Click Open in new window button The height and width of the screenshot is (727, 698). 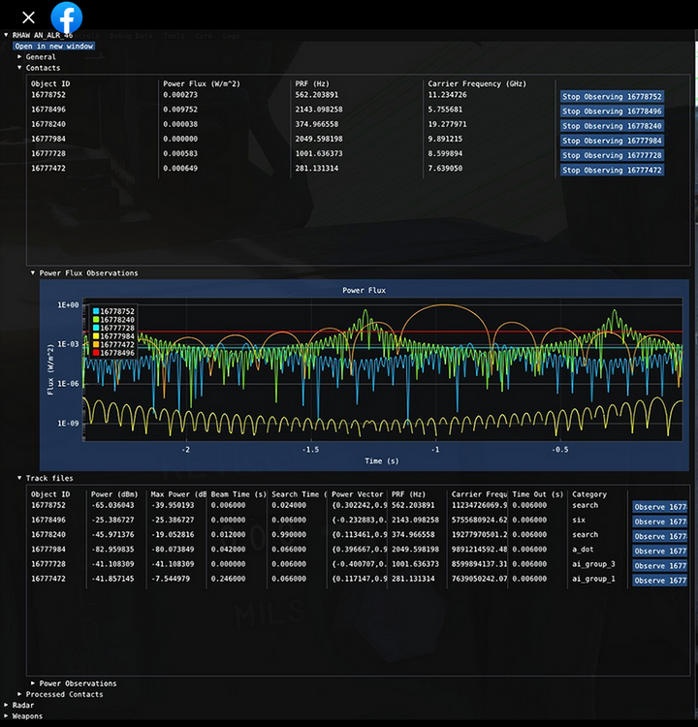click(x=54, y=46)
